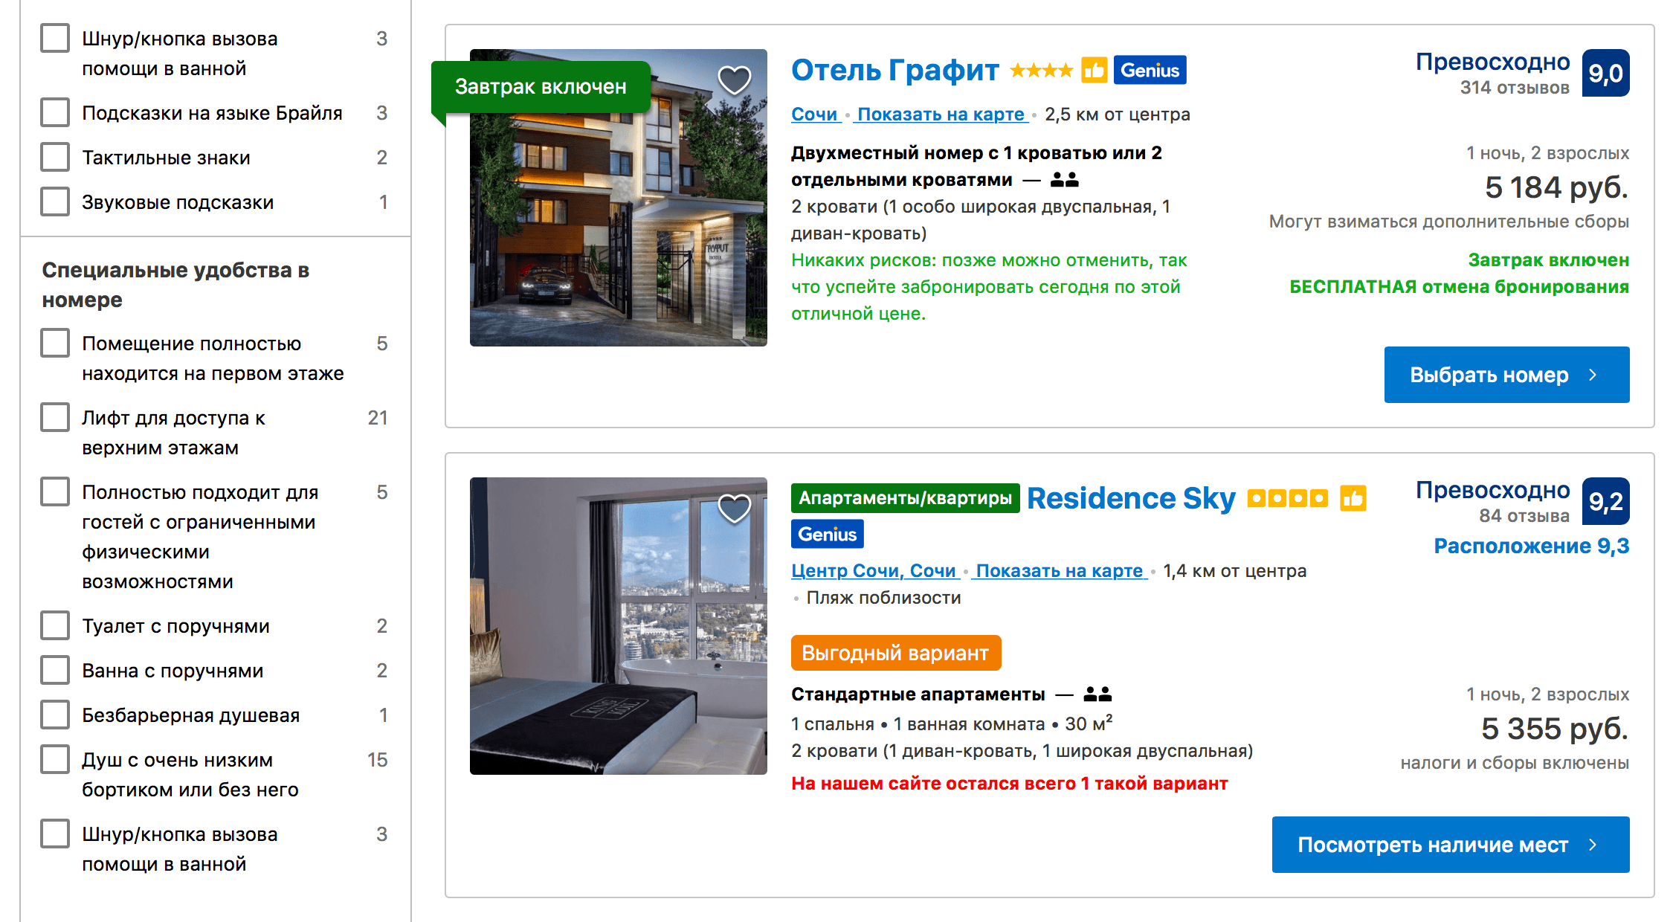Check Лифт для доступа к верхним этажам
Image resolution: width=1673 pixels, height=922 pixels.
pos(55,417)
